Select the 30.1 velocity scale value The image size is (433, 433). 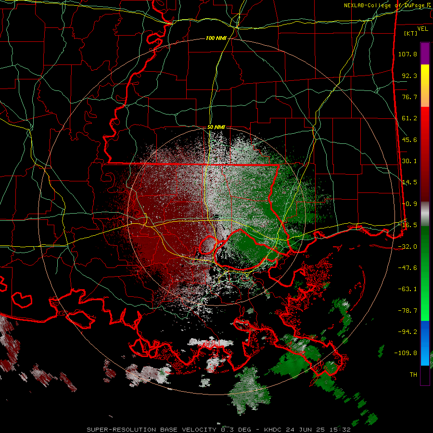coord(409,161)
